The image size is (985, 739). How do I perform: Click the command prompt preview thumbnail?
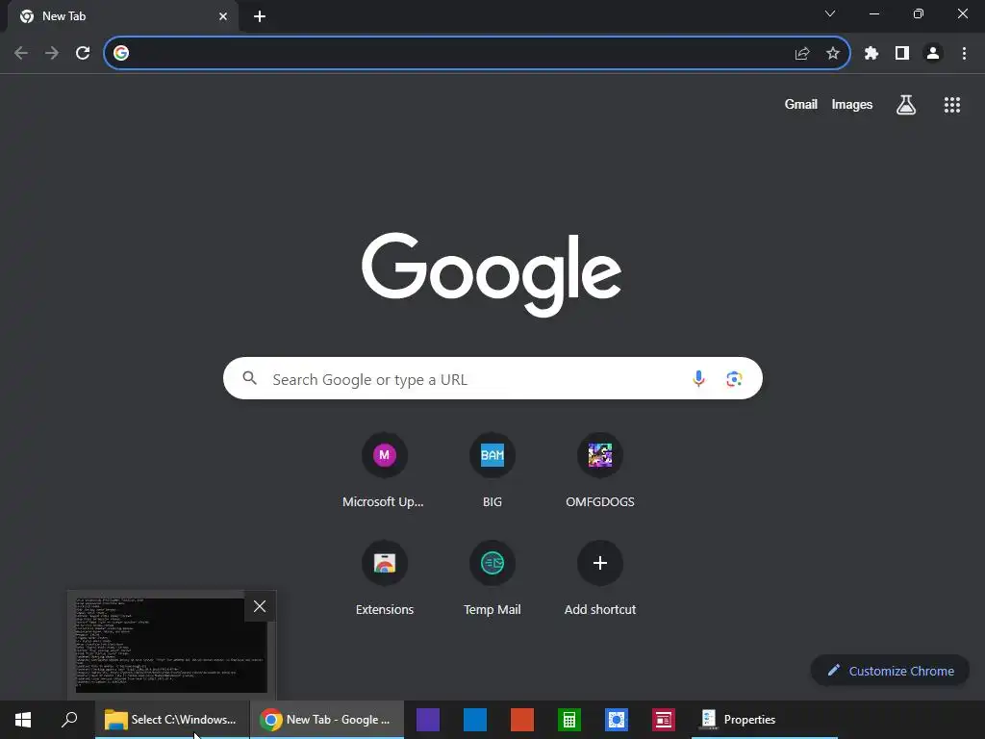pos(171,646)
